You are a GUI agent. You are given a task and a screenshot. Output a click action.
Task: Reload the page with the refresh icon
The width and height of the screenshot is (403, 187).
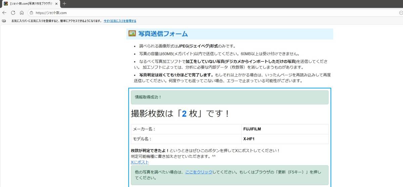click(x=13, y=13)
